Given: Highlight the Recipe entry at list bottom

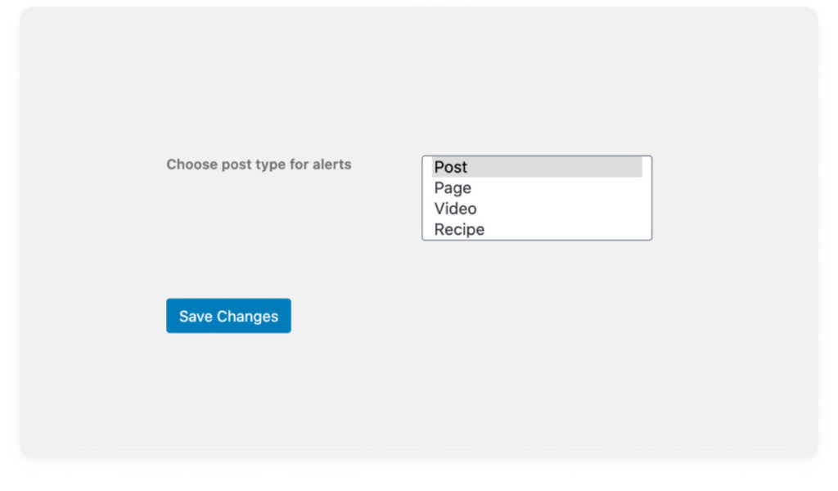Looking at the screenshot, I should pos(537,230).
